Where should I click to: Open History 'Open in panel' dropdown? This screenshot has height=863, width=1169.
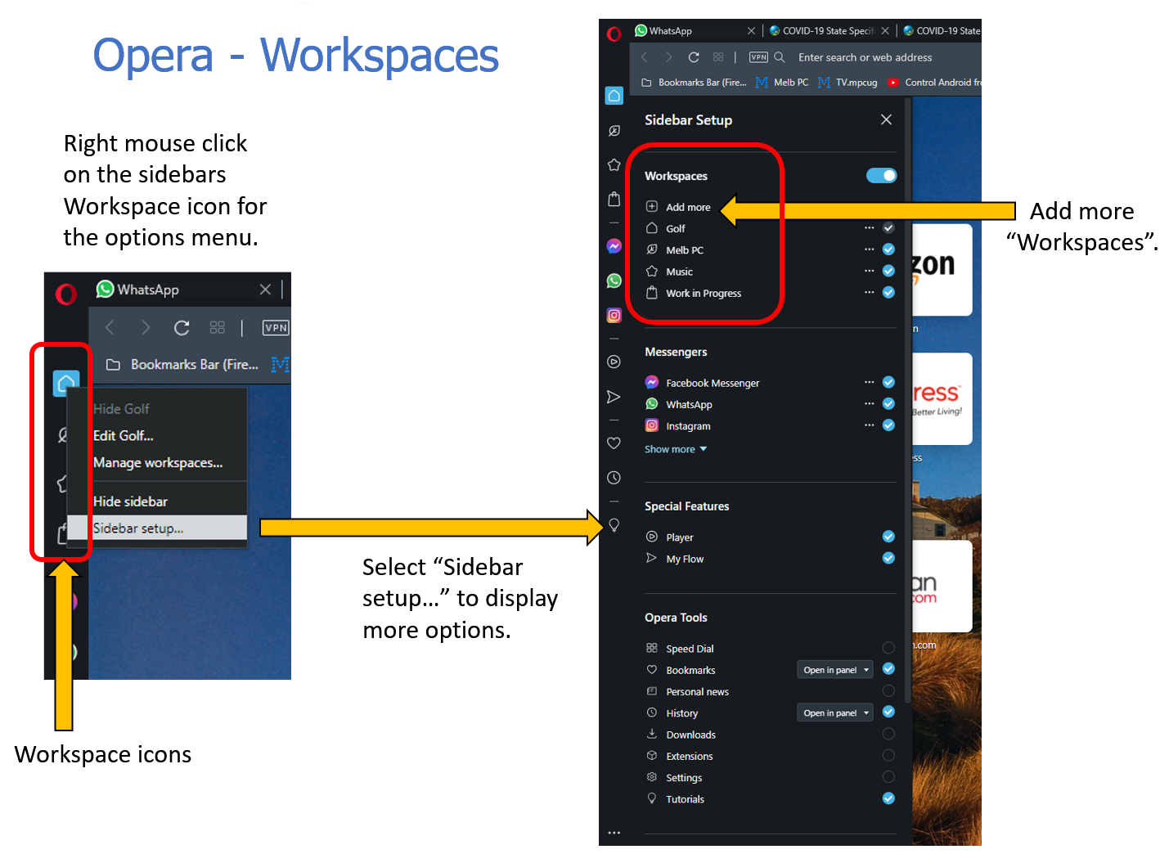pyautogui.click(x=835, y=713)
